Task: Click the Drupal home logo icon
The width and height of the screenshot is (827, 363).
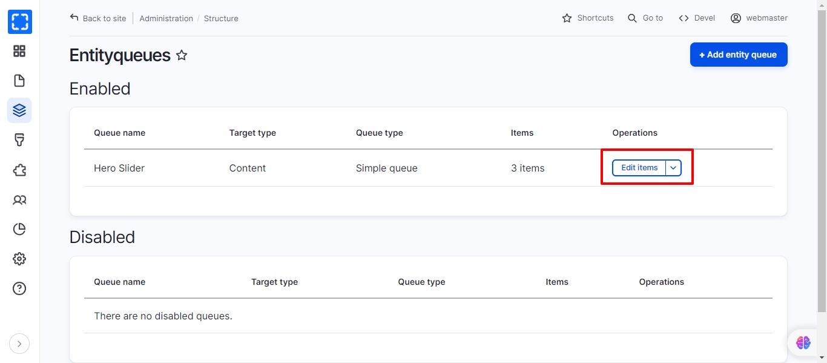Action: [x=19, y=22]
